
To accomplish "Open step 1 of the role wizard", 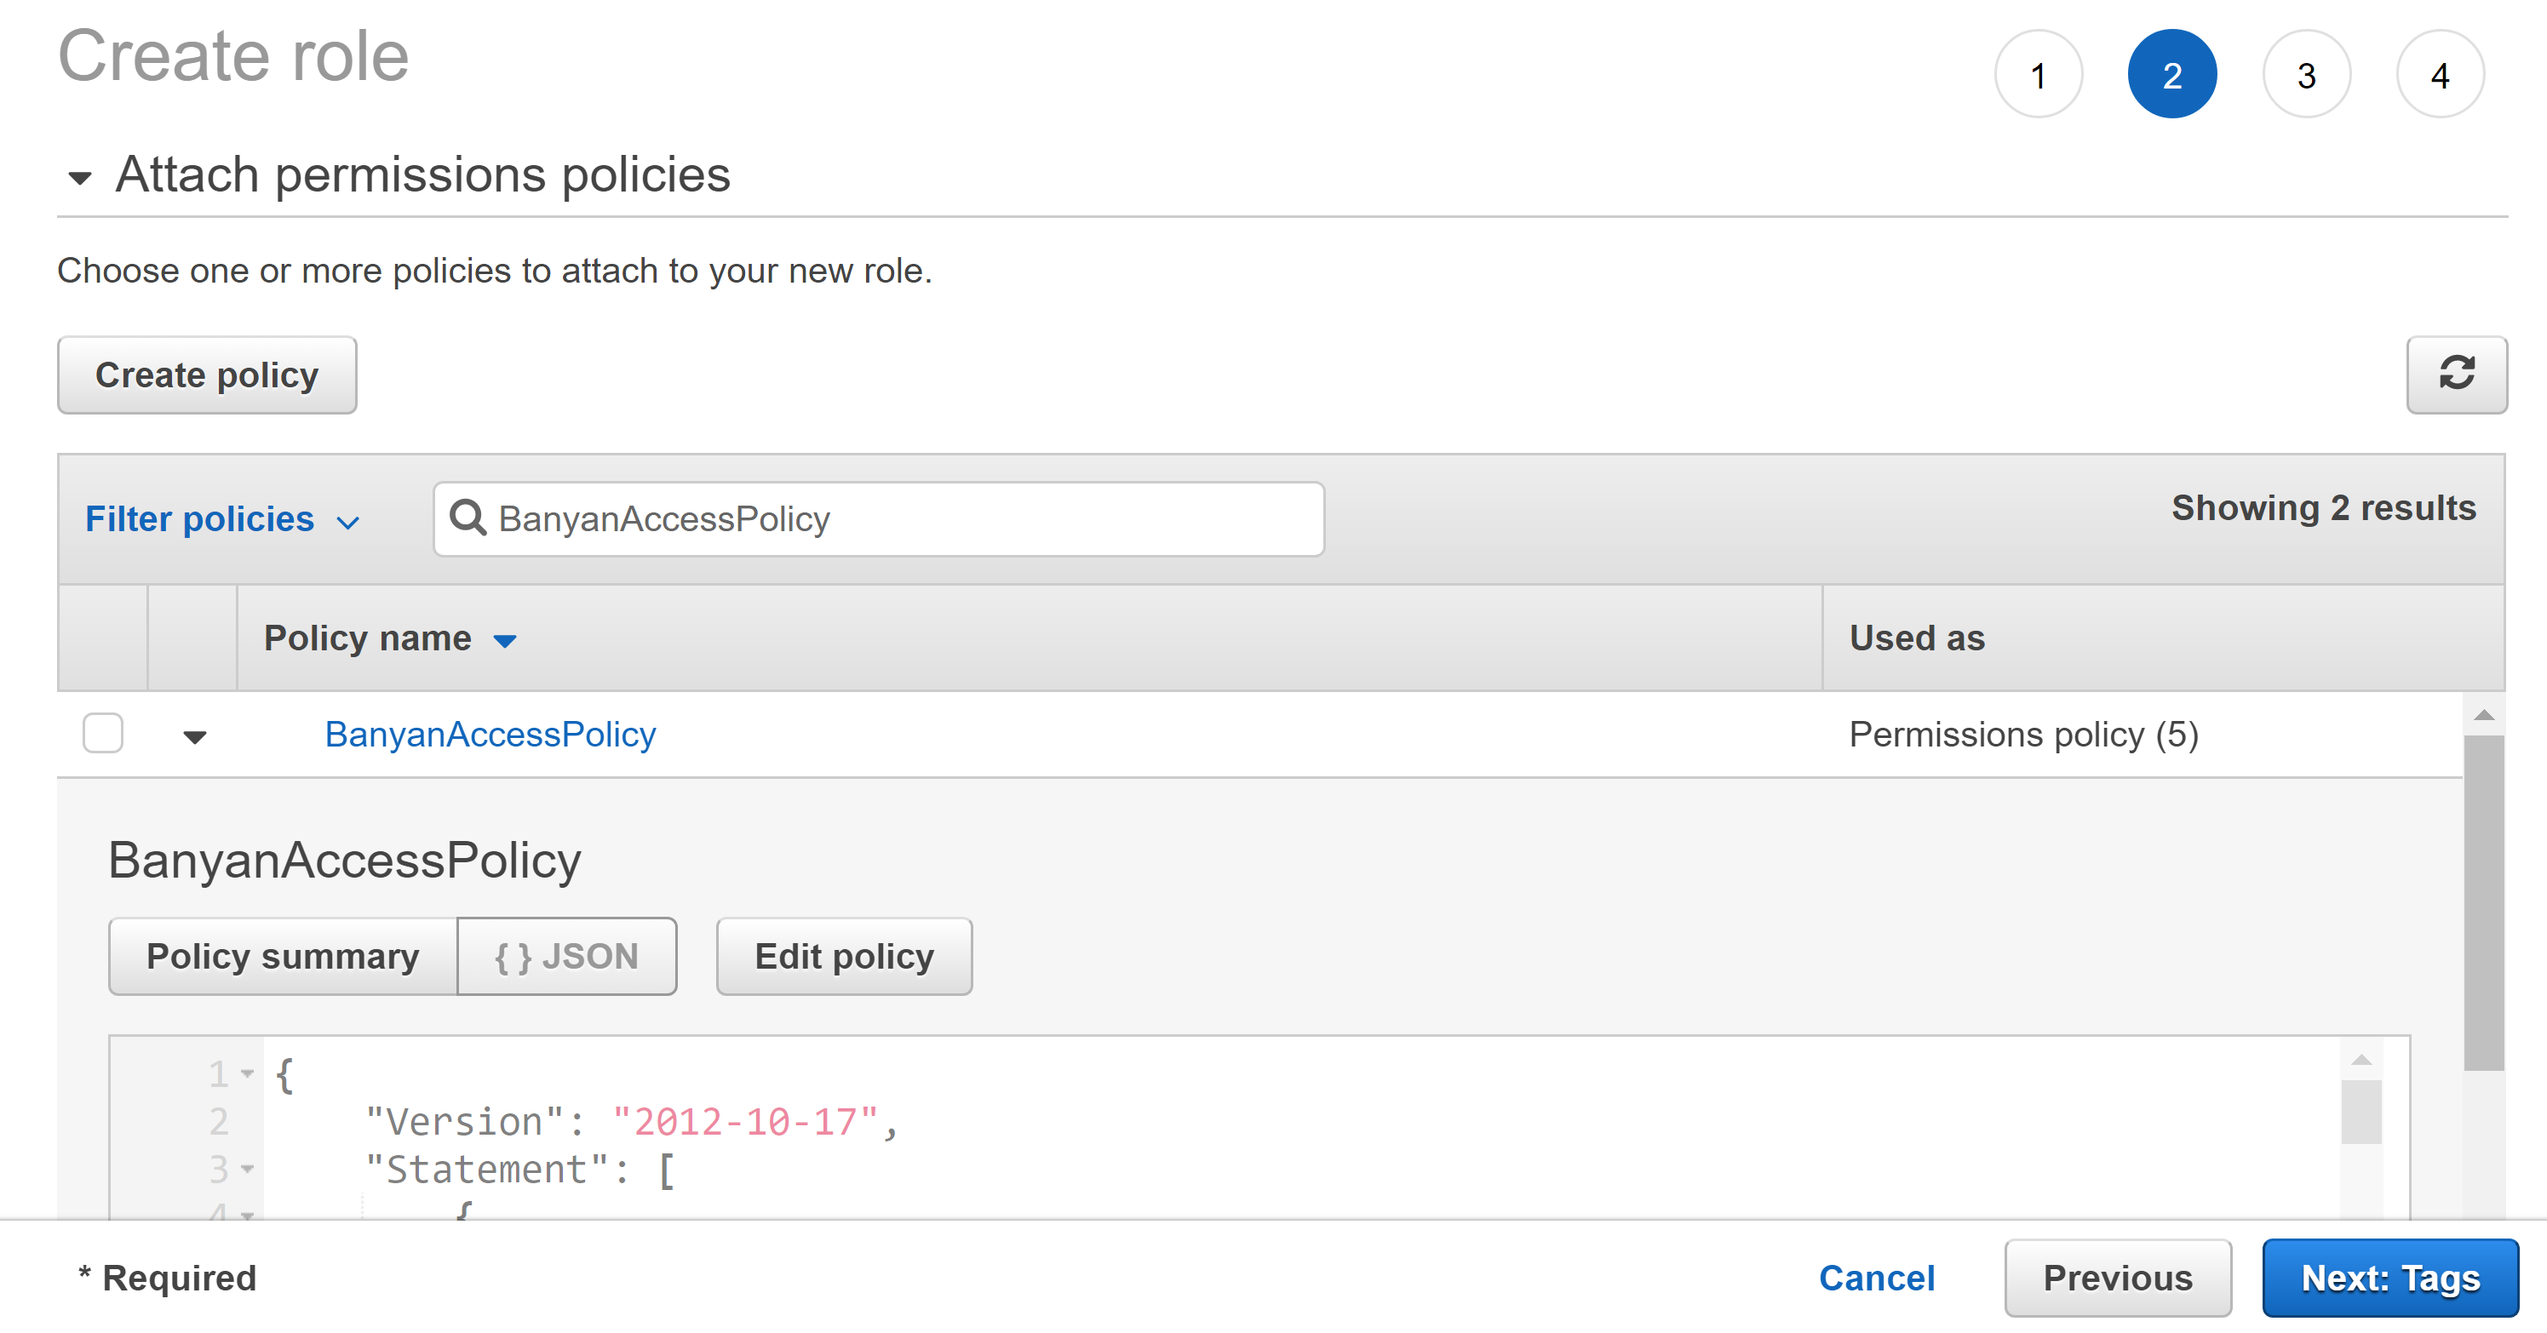I will point(2038,73).
